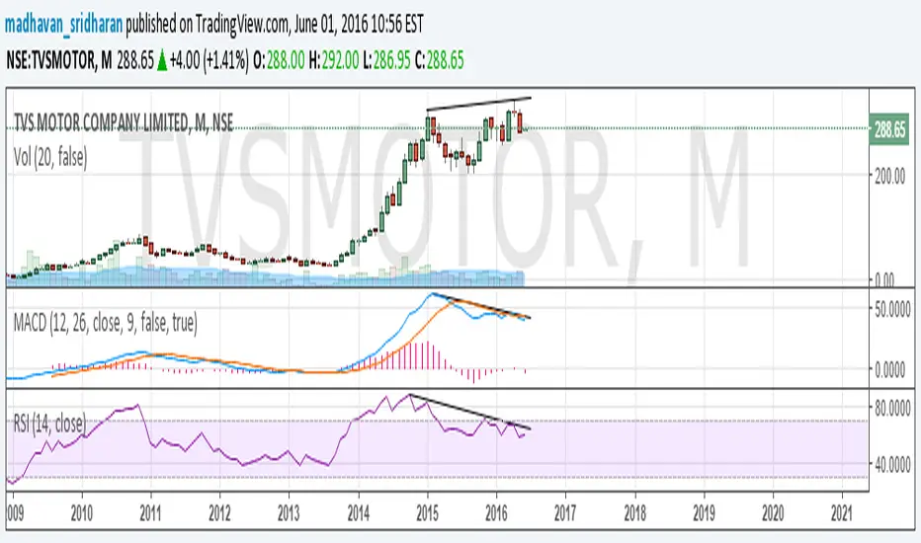Click the green up-arrow price change icon
This screenshot has height=543, width=921.
tap(162, 60)
